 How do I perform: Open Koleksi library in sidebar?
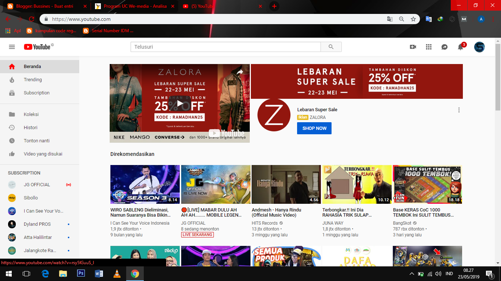coord(40,115)
